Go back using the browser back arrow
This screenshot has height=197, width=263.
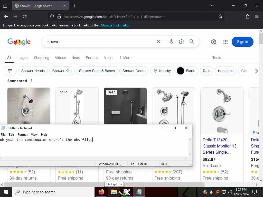click(6, 16)
